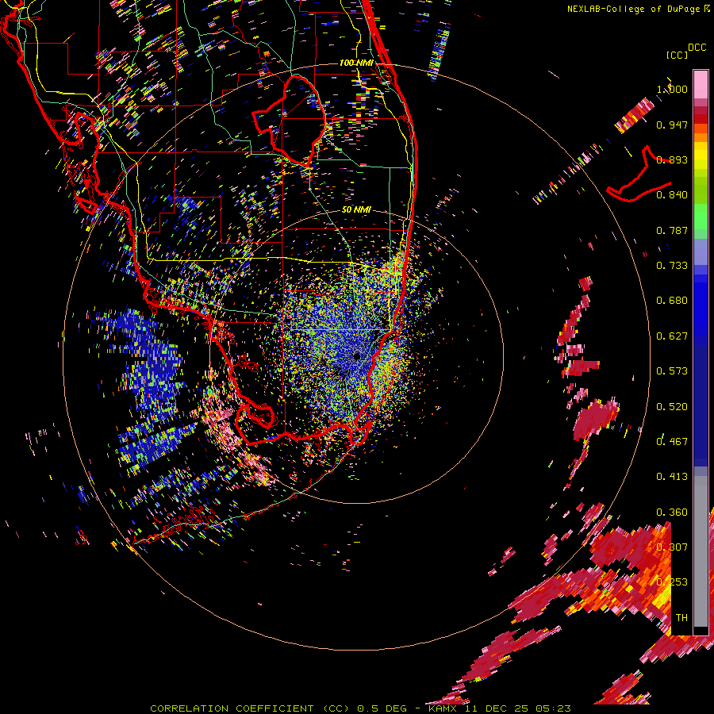Click the gray band near 0.307
Screen dimensions: 714x714
click(701, 551)
